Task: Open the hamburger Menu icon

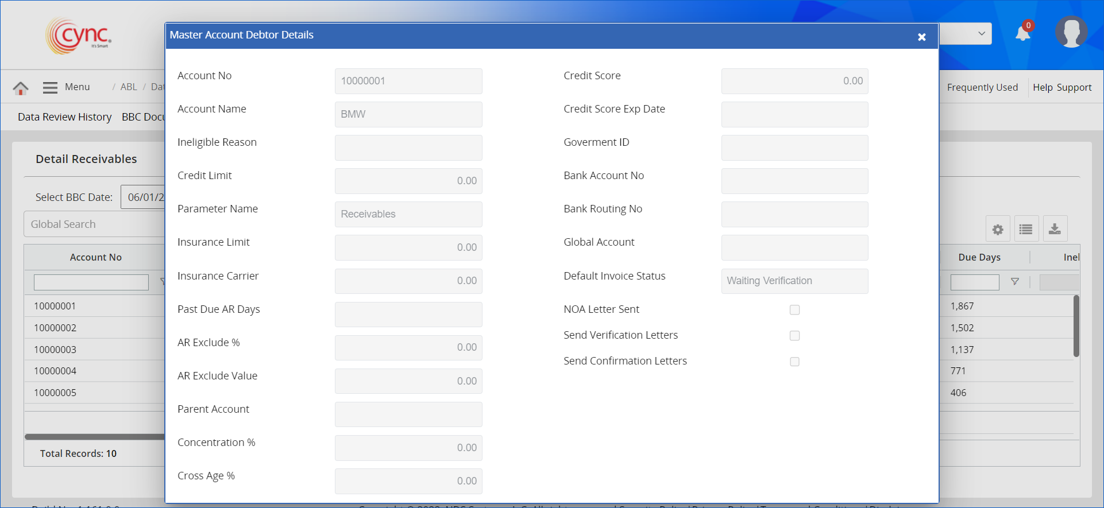Action: point(50,87)
